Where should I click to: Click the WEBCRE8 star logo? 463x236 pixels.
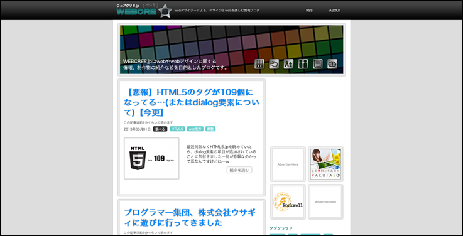[x=144, y=10]
